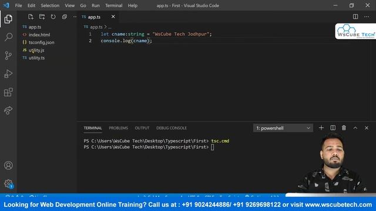Open the Go menu
The image size is (376, 211).
(x=83, y=5)
